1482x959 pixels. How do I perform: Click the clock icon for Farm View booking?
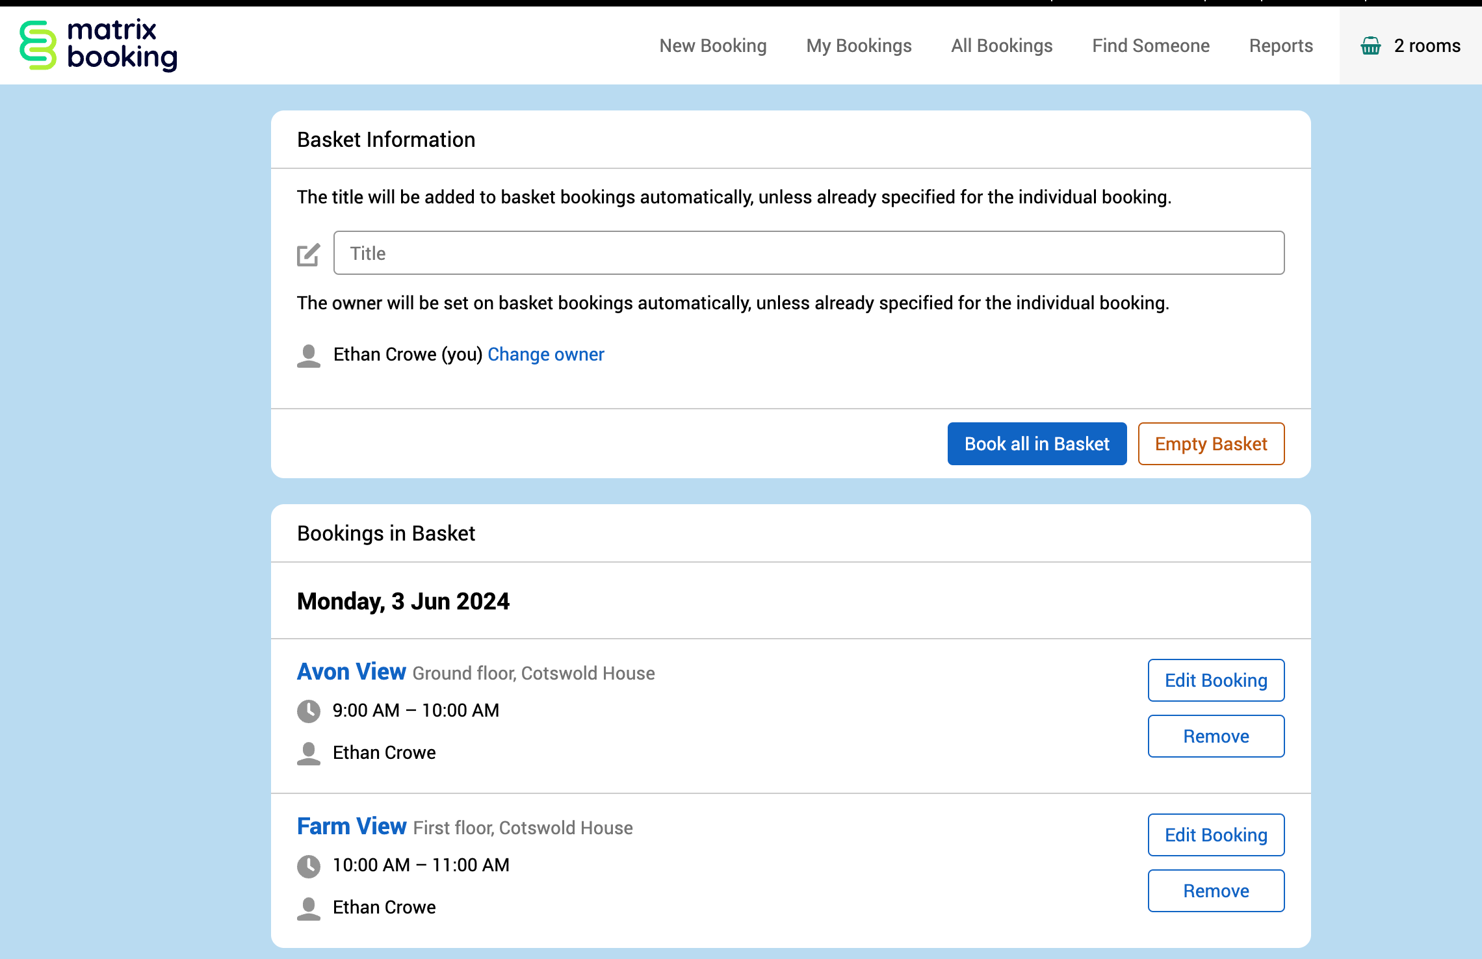[x=309, y=865]
